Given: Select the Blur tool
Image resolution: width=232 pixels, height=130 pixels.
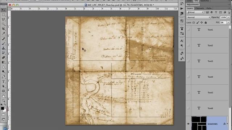Looking at the screenshot, I should click(x=3, y=67).
